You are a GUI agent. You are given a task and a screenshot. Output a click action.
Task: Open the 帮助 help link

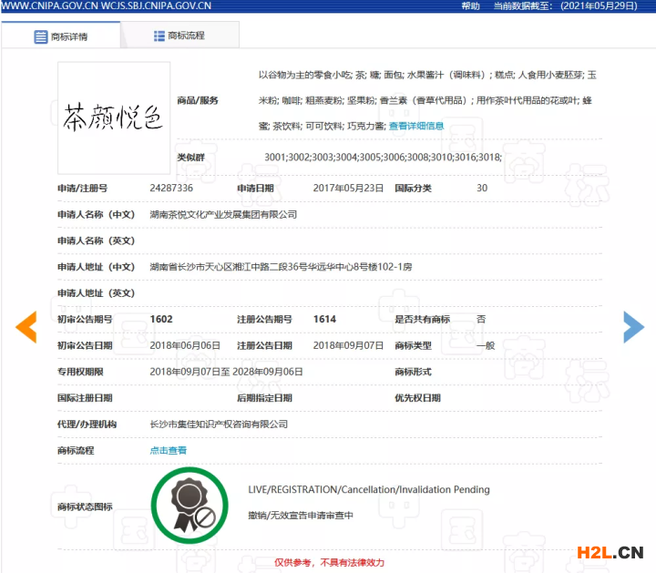(470, 5)
